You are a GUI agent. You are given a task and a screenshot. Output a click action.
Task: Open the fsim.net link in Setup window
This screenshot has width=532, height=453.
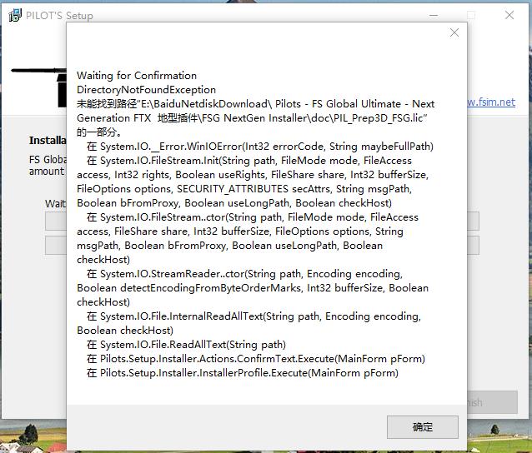tap(491, 102)
